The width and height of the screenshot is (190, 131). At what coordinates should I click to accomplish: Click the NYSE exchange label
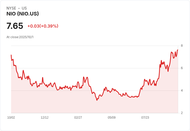point(11,8)
